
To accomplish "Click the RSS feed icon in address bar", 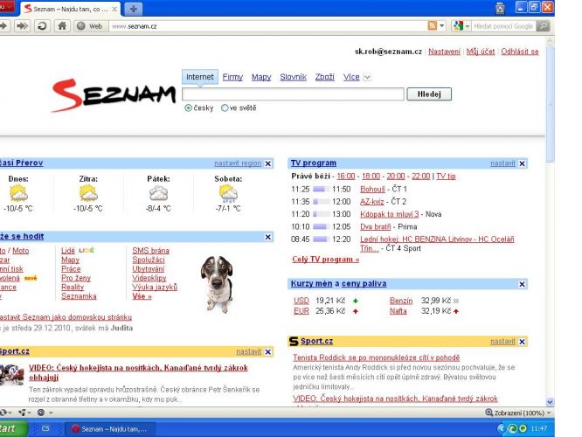I will 432,26.
